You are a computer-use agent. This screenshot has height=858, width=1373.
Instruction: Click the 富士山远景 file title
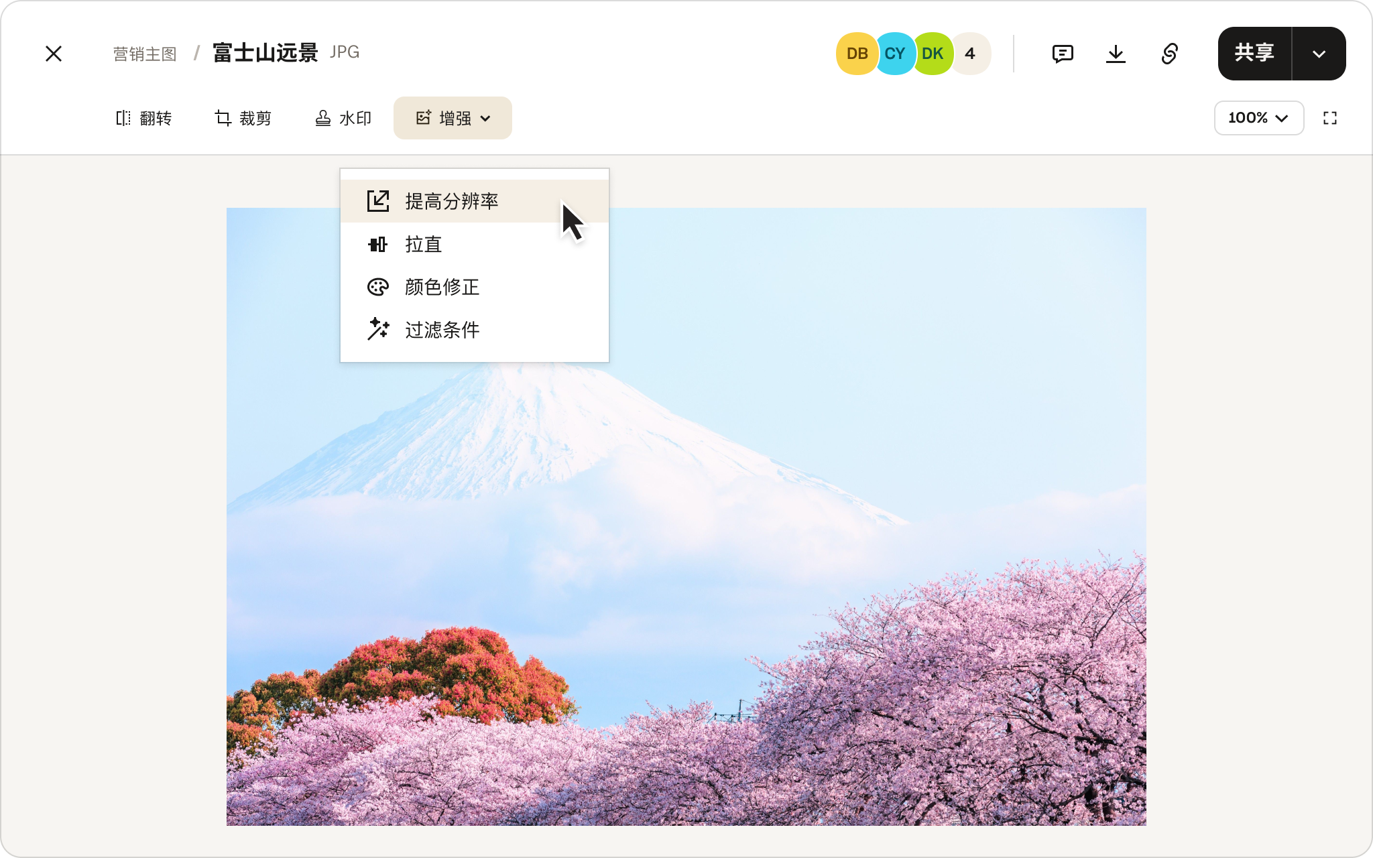(x=265, y=52)
